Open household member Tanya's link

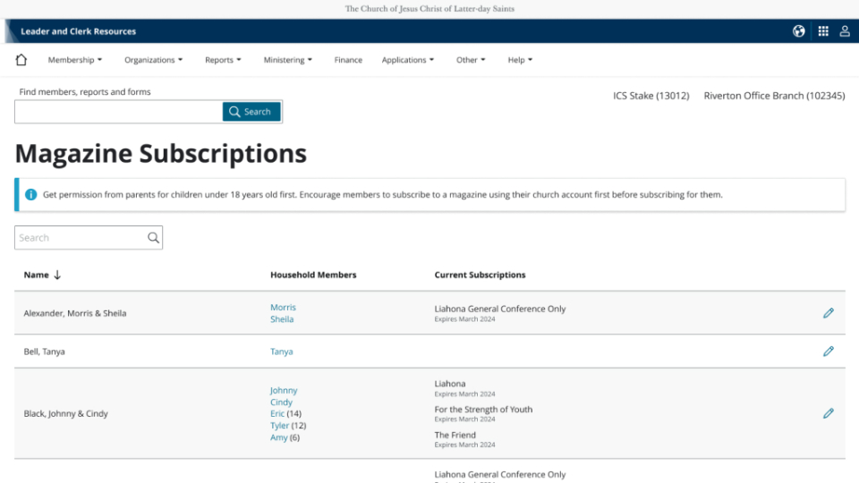tap(281, 352)
